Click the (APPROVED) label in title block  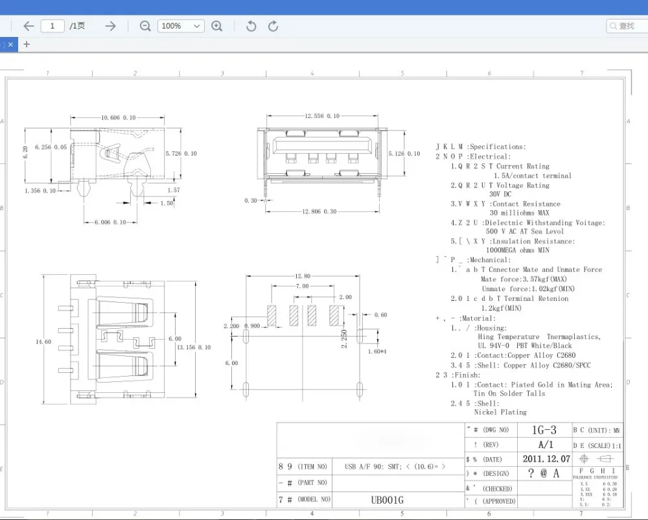pyautogui.click(x=499, y=501)
